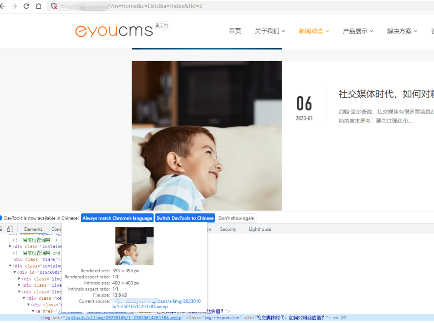This screenshot has width=434, height=323.
Task: Open browser home page icon
Action: pyautogui.click(x=39, y=6)
